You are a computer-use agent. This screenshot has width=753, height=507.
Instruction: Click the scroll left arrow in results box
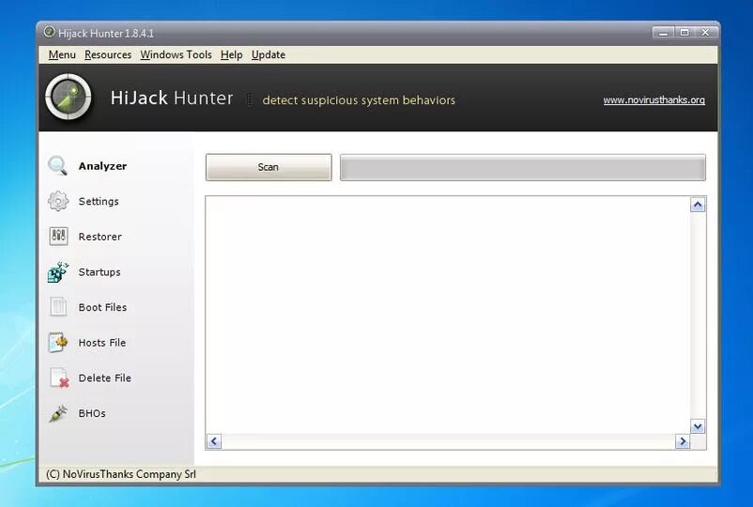[x=214, y=441]
